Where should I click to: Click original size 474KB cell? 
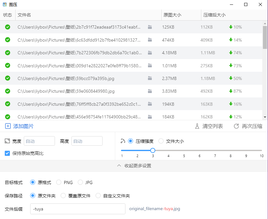click(x=168, y=40)
